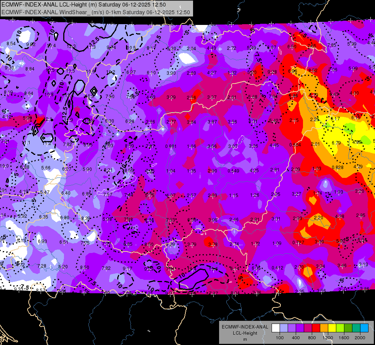Click the wind shear value 0.412
The width and height of the screenshot is (375, 345).
coord(277,268)
